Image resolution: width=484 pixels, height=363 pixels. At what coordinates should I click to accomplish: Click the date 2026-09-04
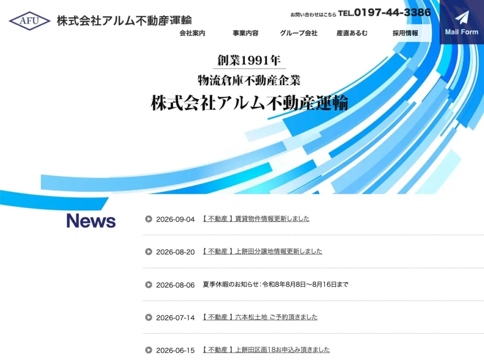pos(175,219)
